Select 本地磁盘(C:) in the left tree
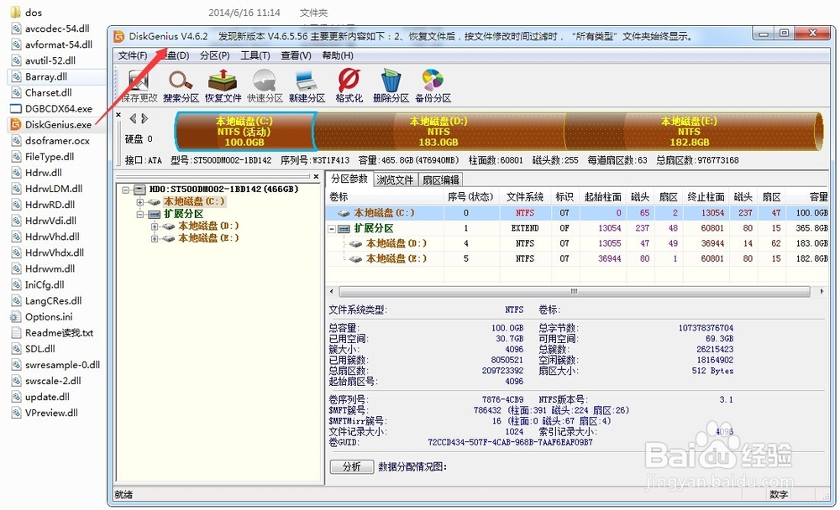The image size is (840, 510). 194,202
